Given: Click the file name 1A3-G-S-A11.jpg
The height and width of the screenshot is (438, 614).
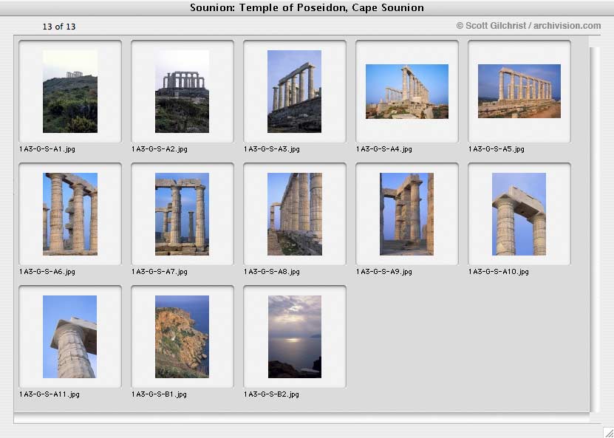Looking at the screenshot, I should pyautogui.click(x=50, y=394).
